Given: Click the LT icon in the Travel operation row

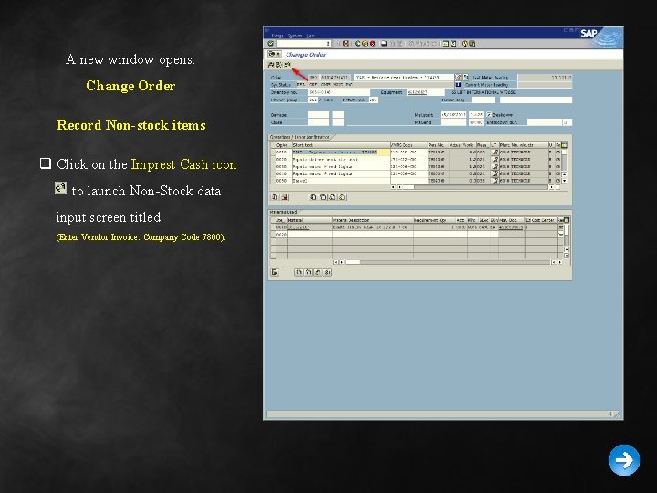Looking at the screenshot, I should (x=495, y=181).
